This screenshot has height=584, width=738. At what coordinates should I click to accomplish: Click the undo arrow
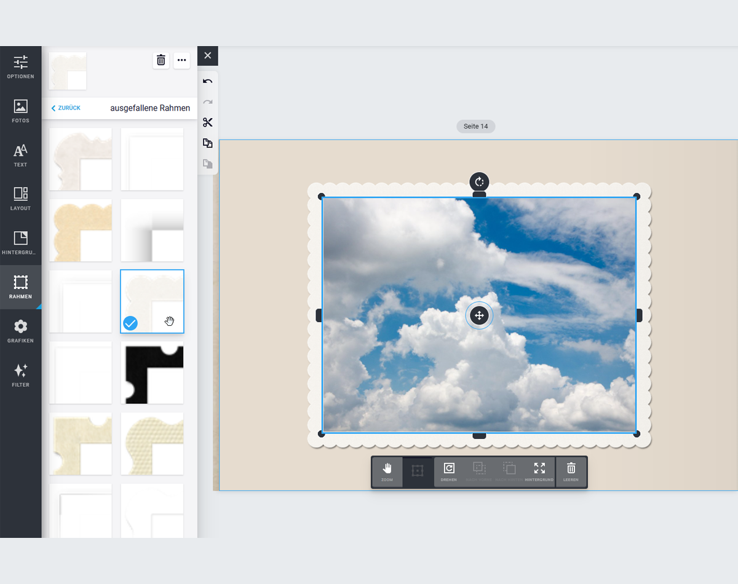[x=208, y=82]
